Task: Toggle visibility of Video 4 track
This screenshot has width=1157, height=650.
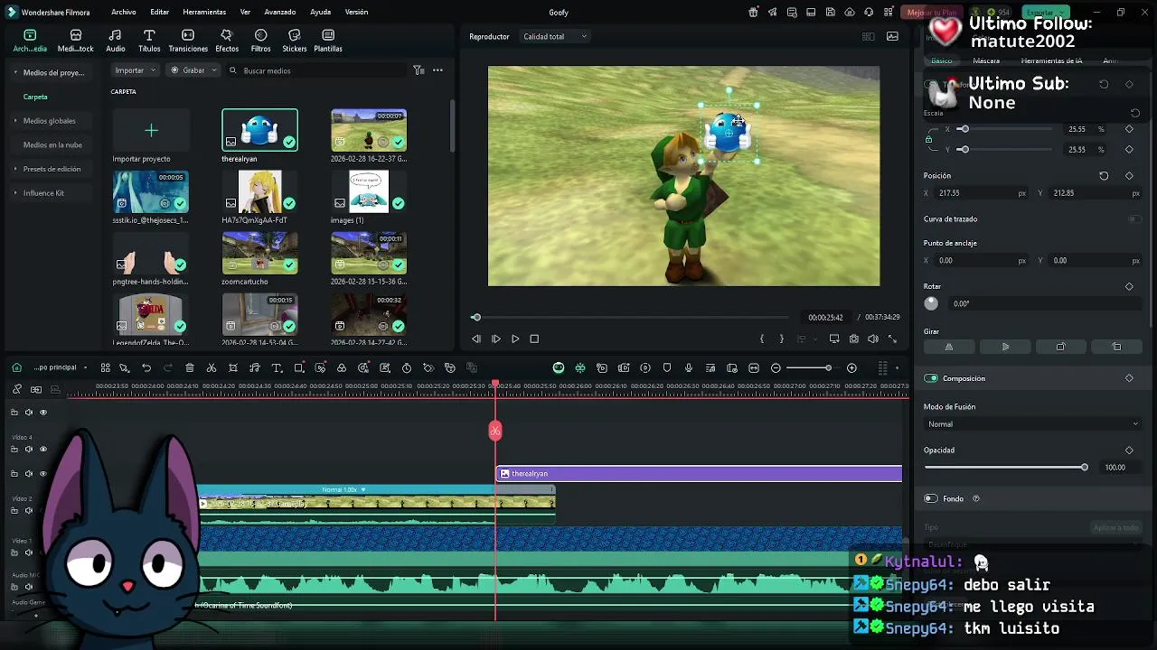Action: tap(42, 449)
